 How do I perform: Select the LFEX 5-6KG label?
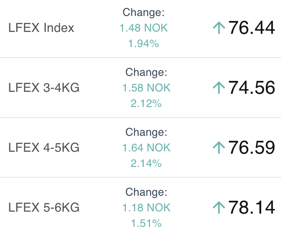[x=44, y=207]
